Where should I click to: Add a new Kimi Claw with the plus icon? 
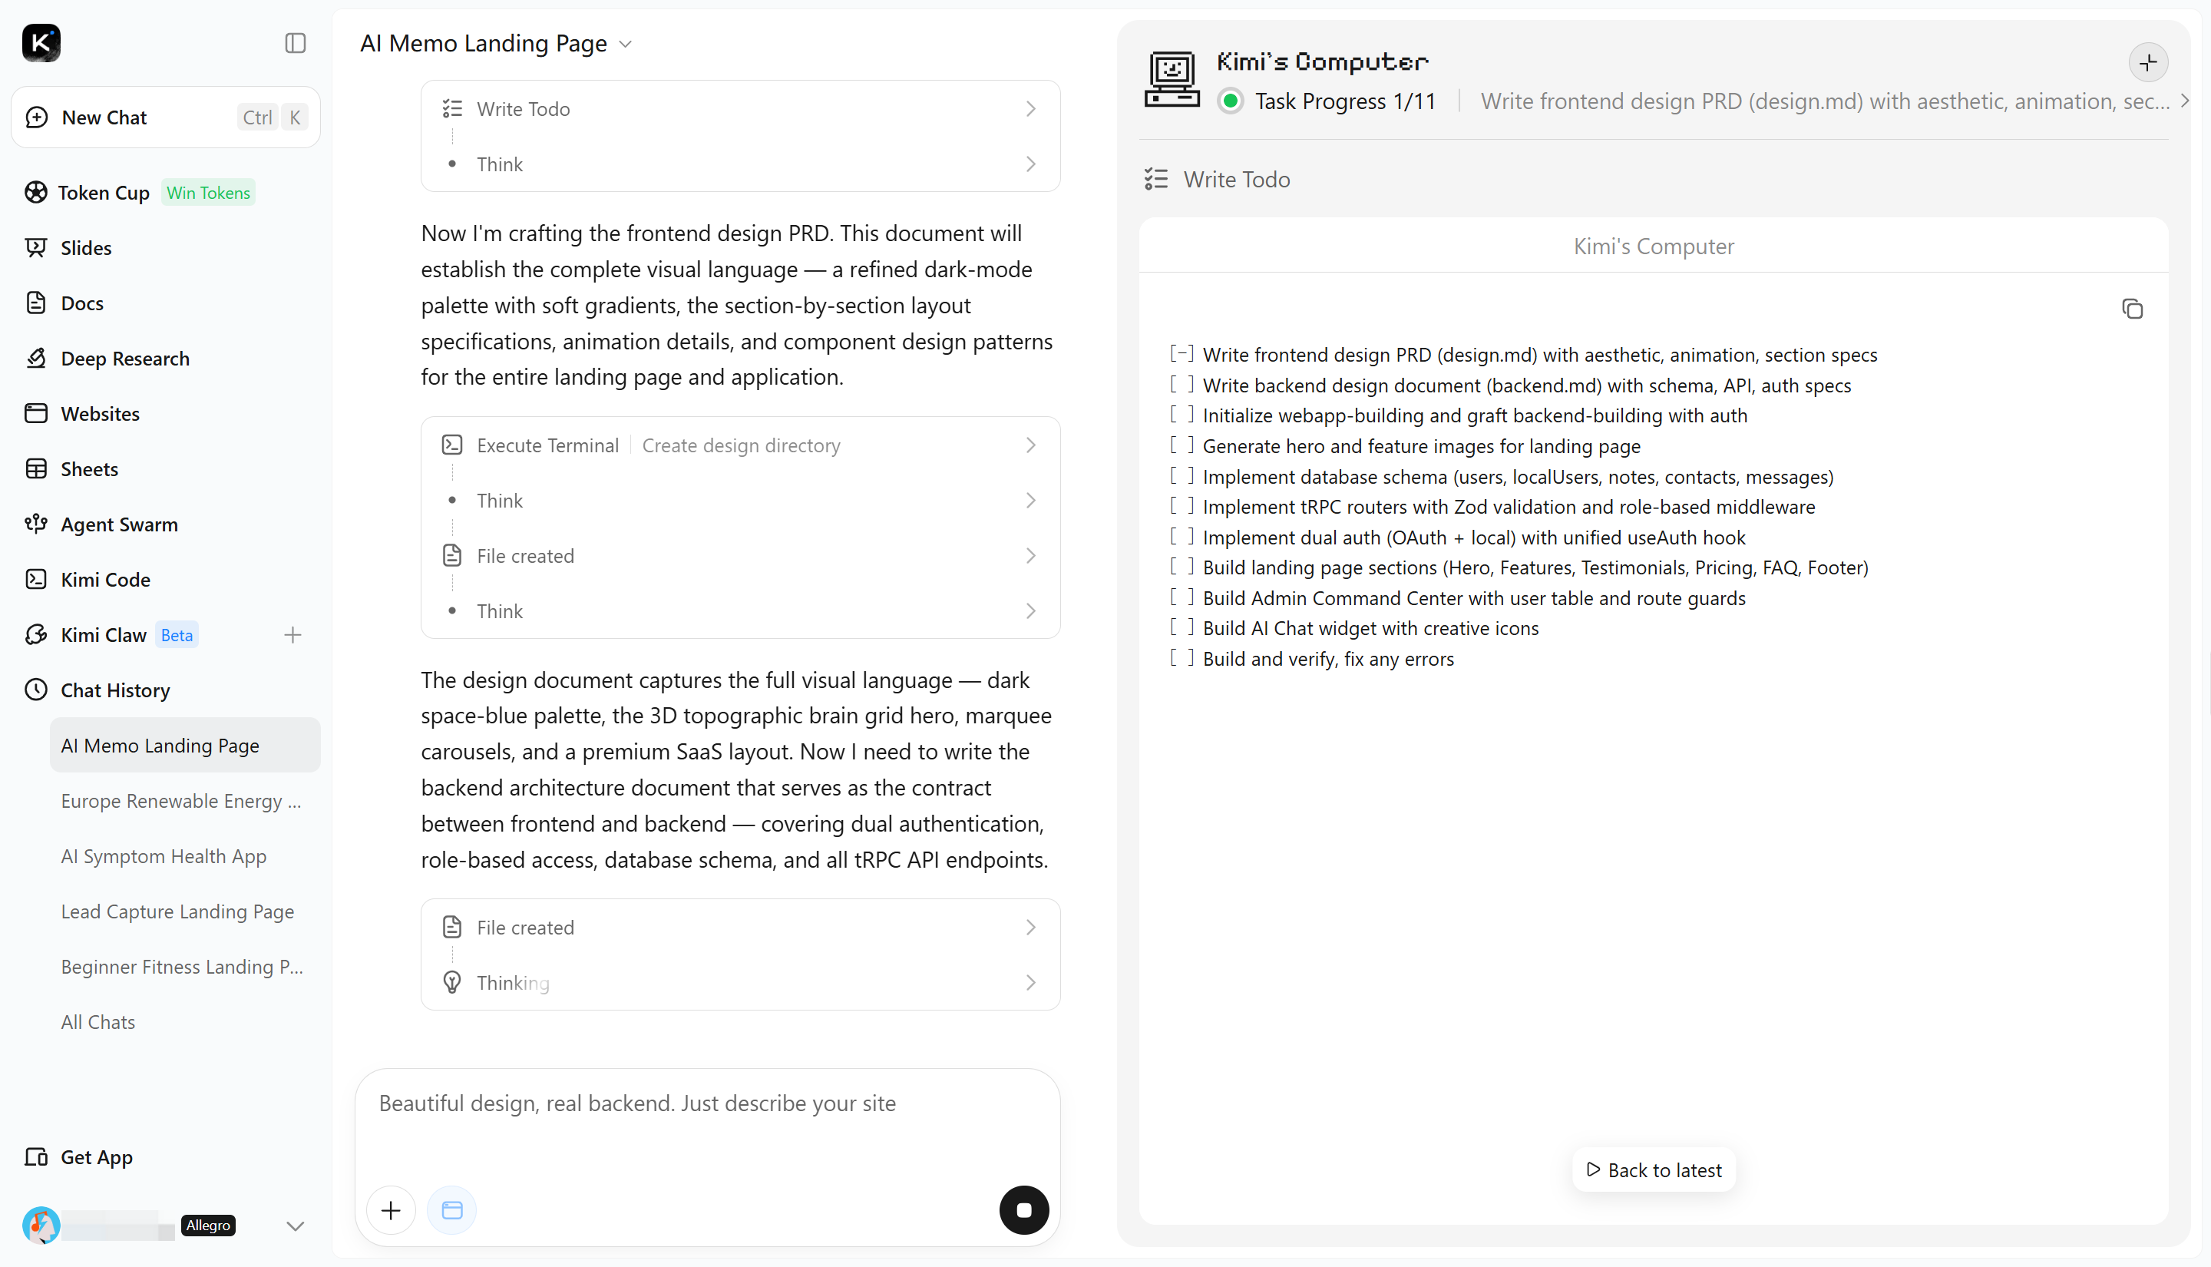[292, 635]
